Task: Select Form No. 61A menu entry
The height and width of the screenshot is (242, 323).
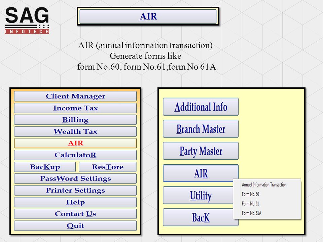Action: click(267, 213)
